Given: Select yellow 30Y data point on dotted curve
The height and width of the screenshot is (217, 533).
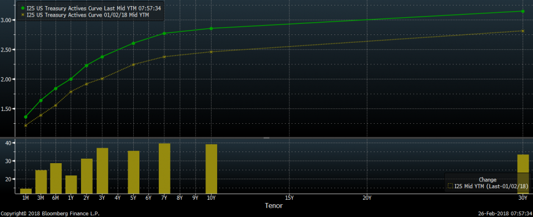Looking at the screenshot, I should point(523,31).
